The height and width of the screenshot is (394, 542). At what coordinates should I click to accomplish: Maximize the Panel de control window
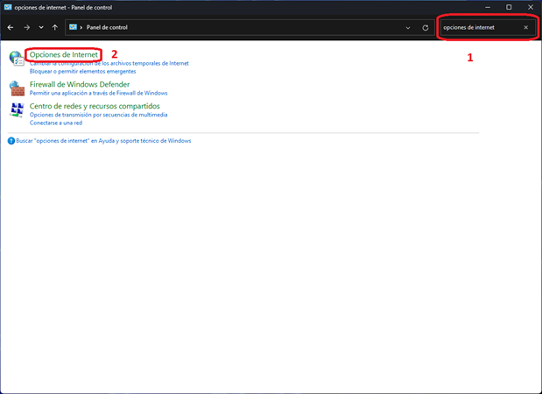(x=509, y=7)
